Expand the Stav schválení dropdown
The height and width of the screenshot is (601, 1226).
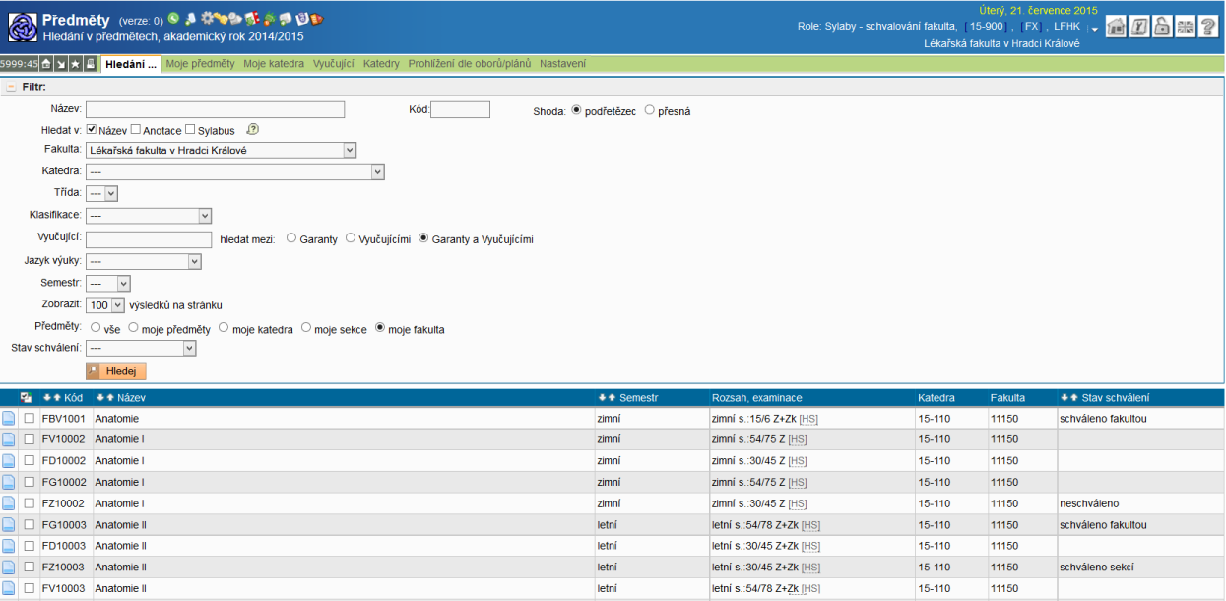coord(142,348)
